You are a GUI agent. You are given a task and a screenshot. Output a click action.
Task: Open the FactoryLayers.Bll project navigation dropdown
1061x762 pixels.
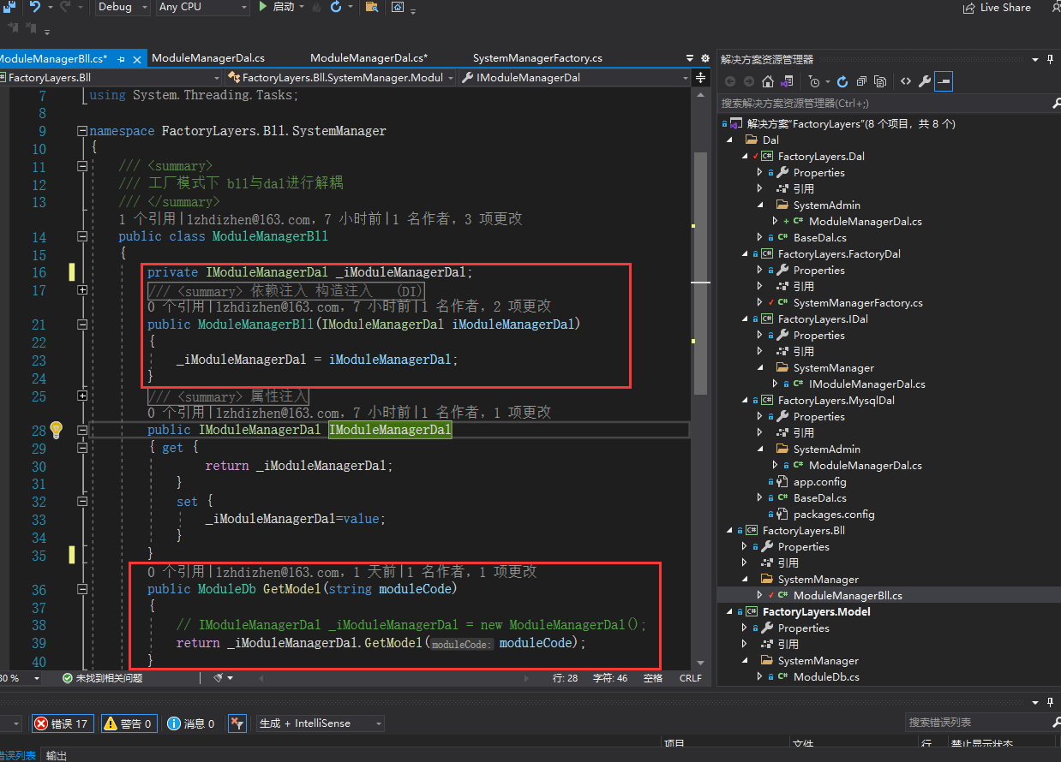[111, 78]
